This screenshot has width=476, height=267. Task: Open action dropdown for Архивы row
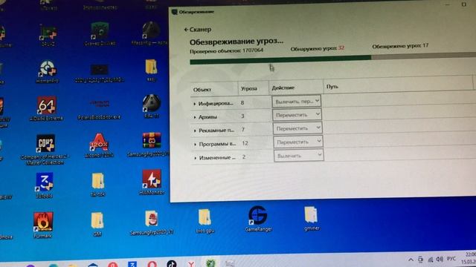pyautogui.click(x=297, y=115)
